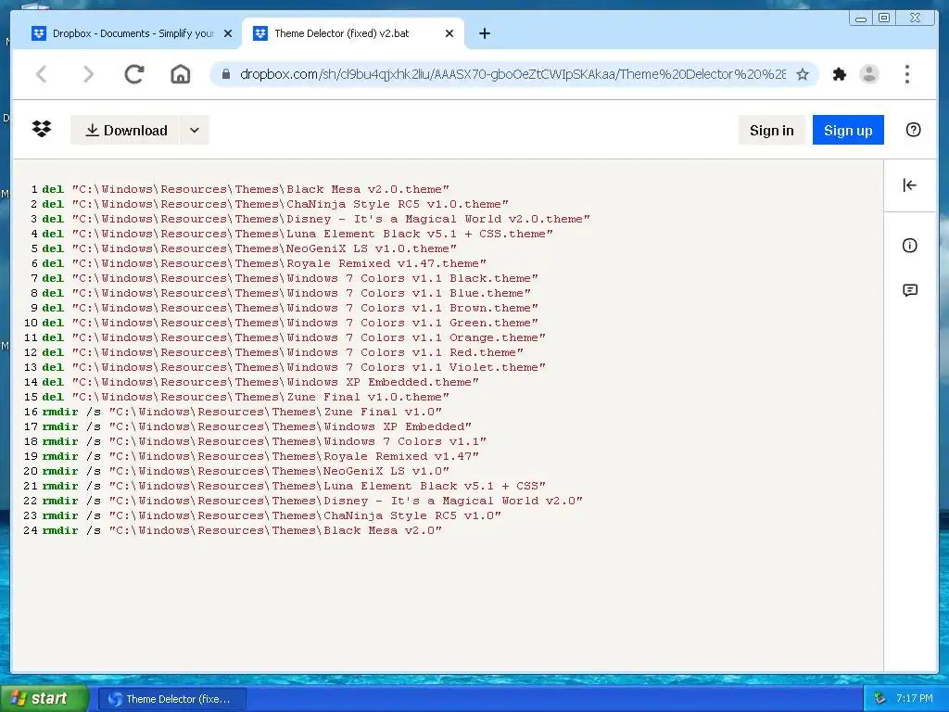Click line 11 Windows 7 Colors Orange.theme
This screenshot has height=712, width=949.
294,337
